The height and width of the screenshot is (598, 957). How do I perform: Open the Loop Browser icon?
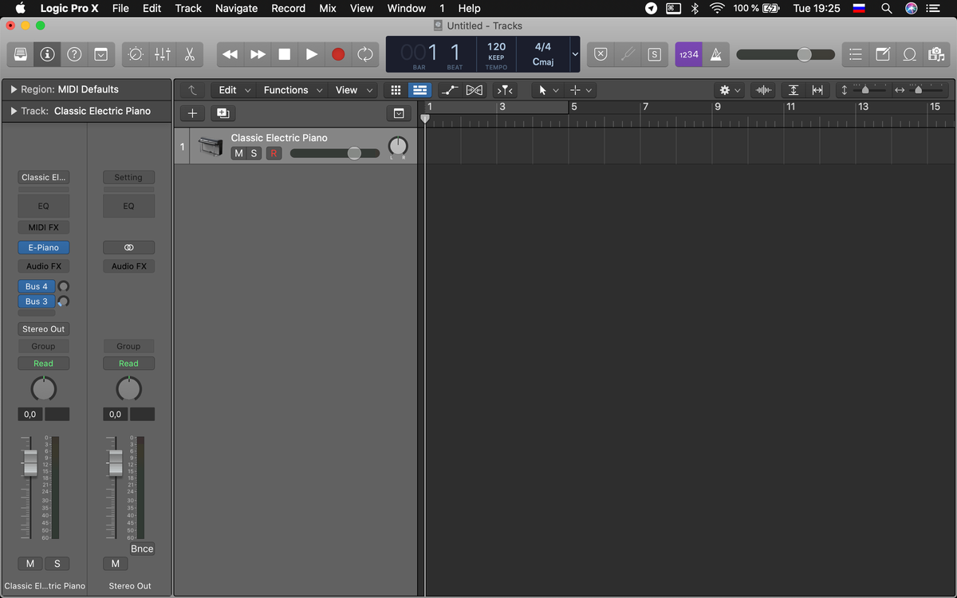(x=910, y=54)
